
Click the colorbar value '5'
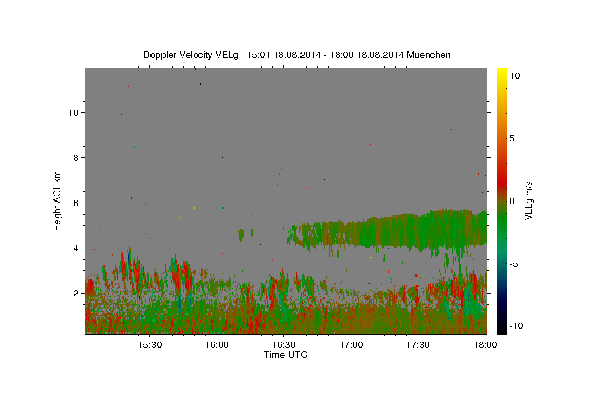click(x=512, y=138)
